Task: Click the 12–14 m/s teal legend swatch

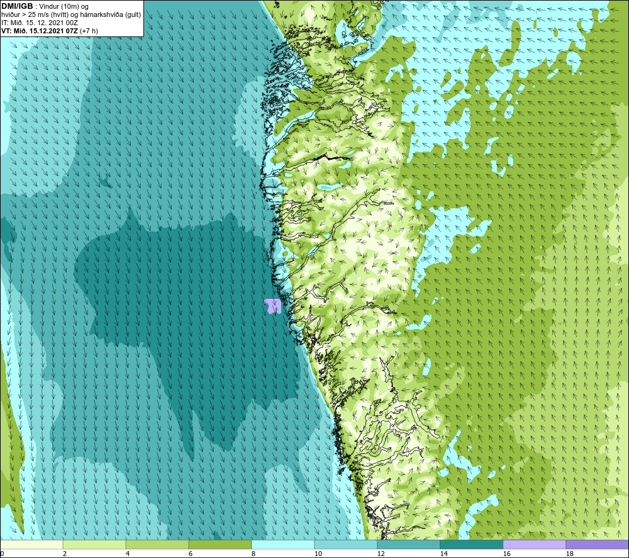Action: (408, 545)
